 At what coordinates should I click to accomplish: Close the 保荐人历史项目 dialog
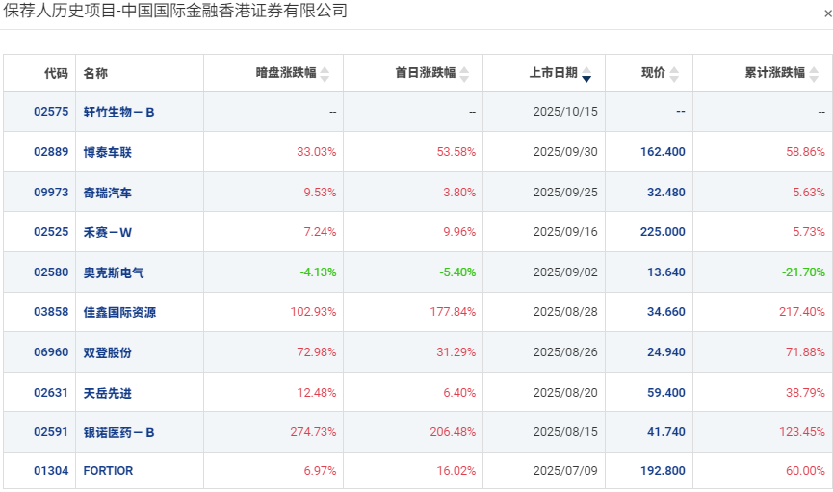[827, 14]
